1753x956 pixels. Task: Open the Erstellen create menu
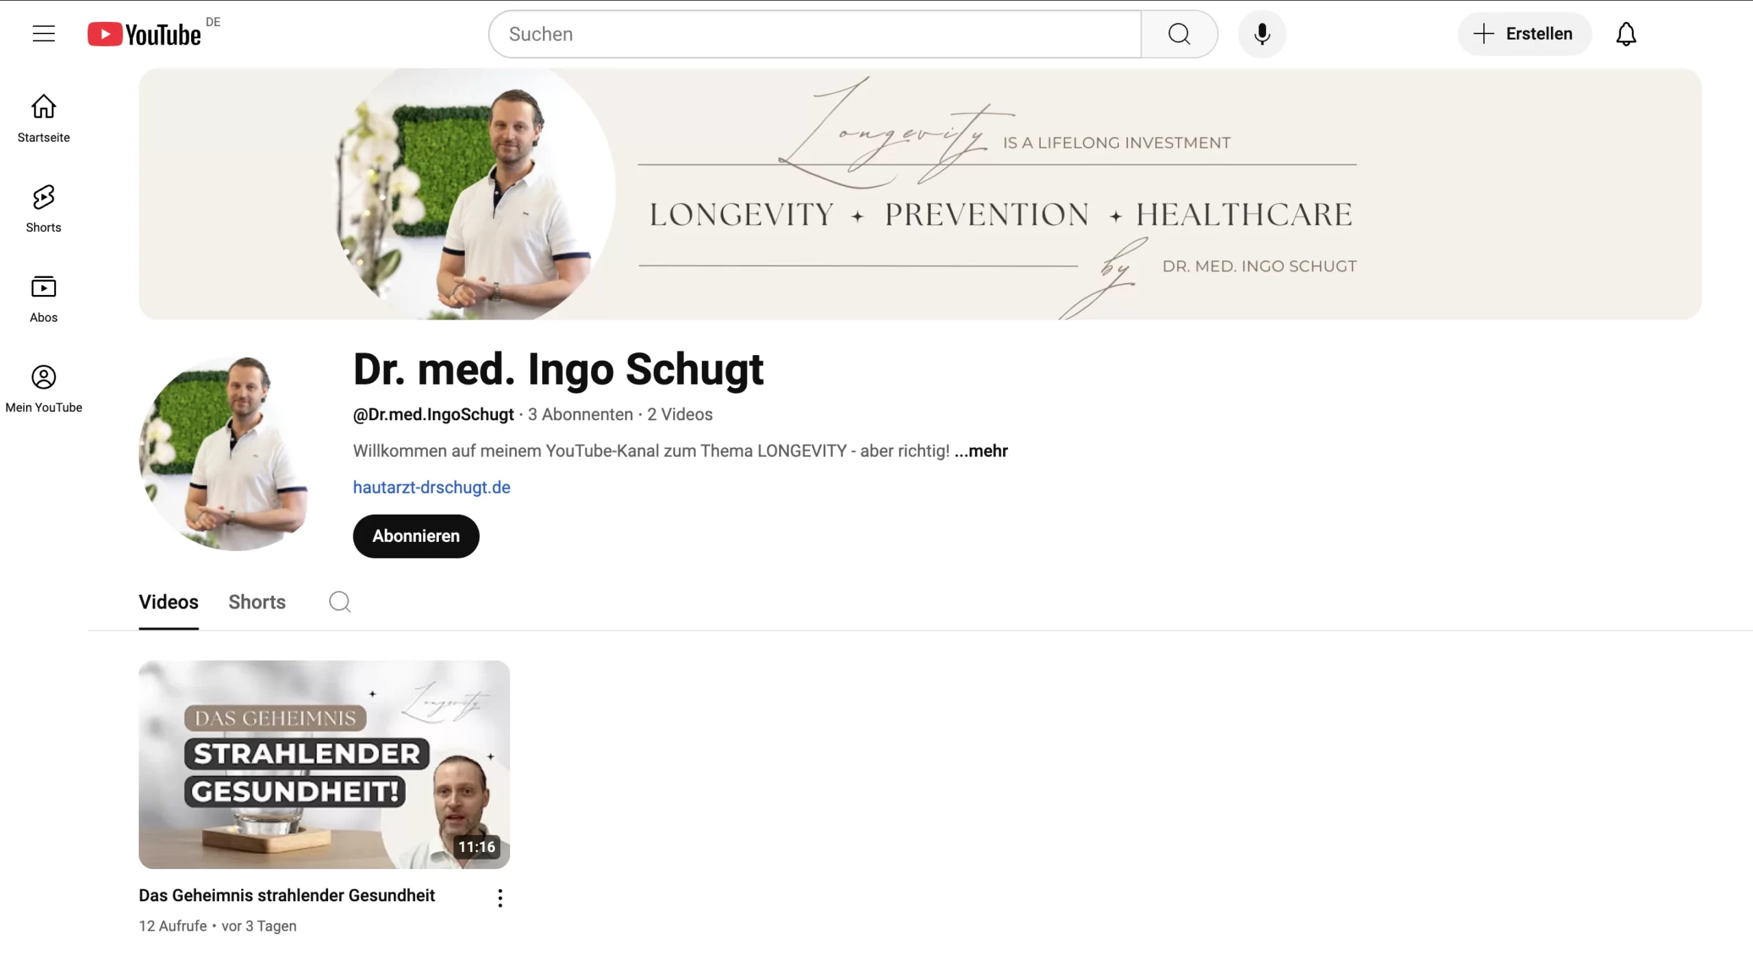coord(1524,34)
